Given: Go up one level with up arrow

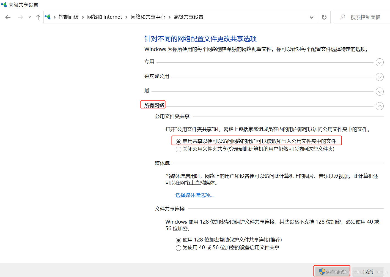Looking at the screenshot, I should 38,17.
